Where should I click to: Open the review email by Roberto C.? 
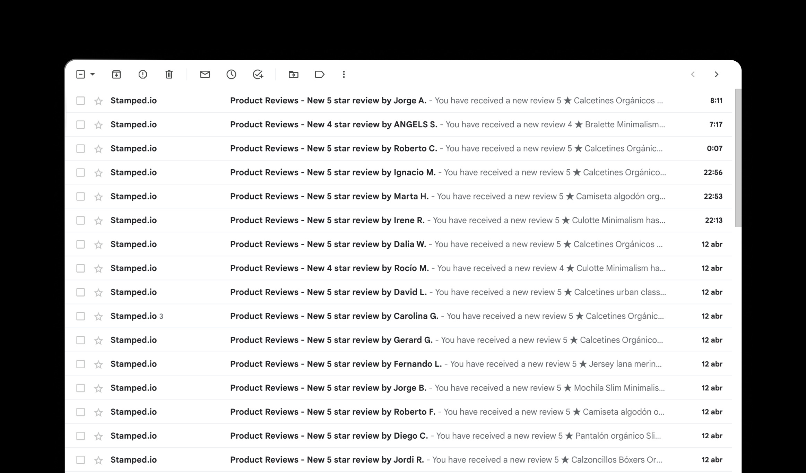tap(399, 148)
